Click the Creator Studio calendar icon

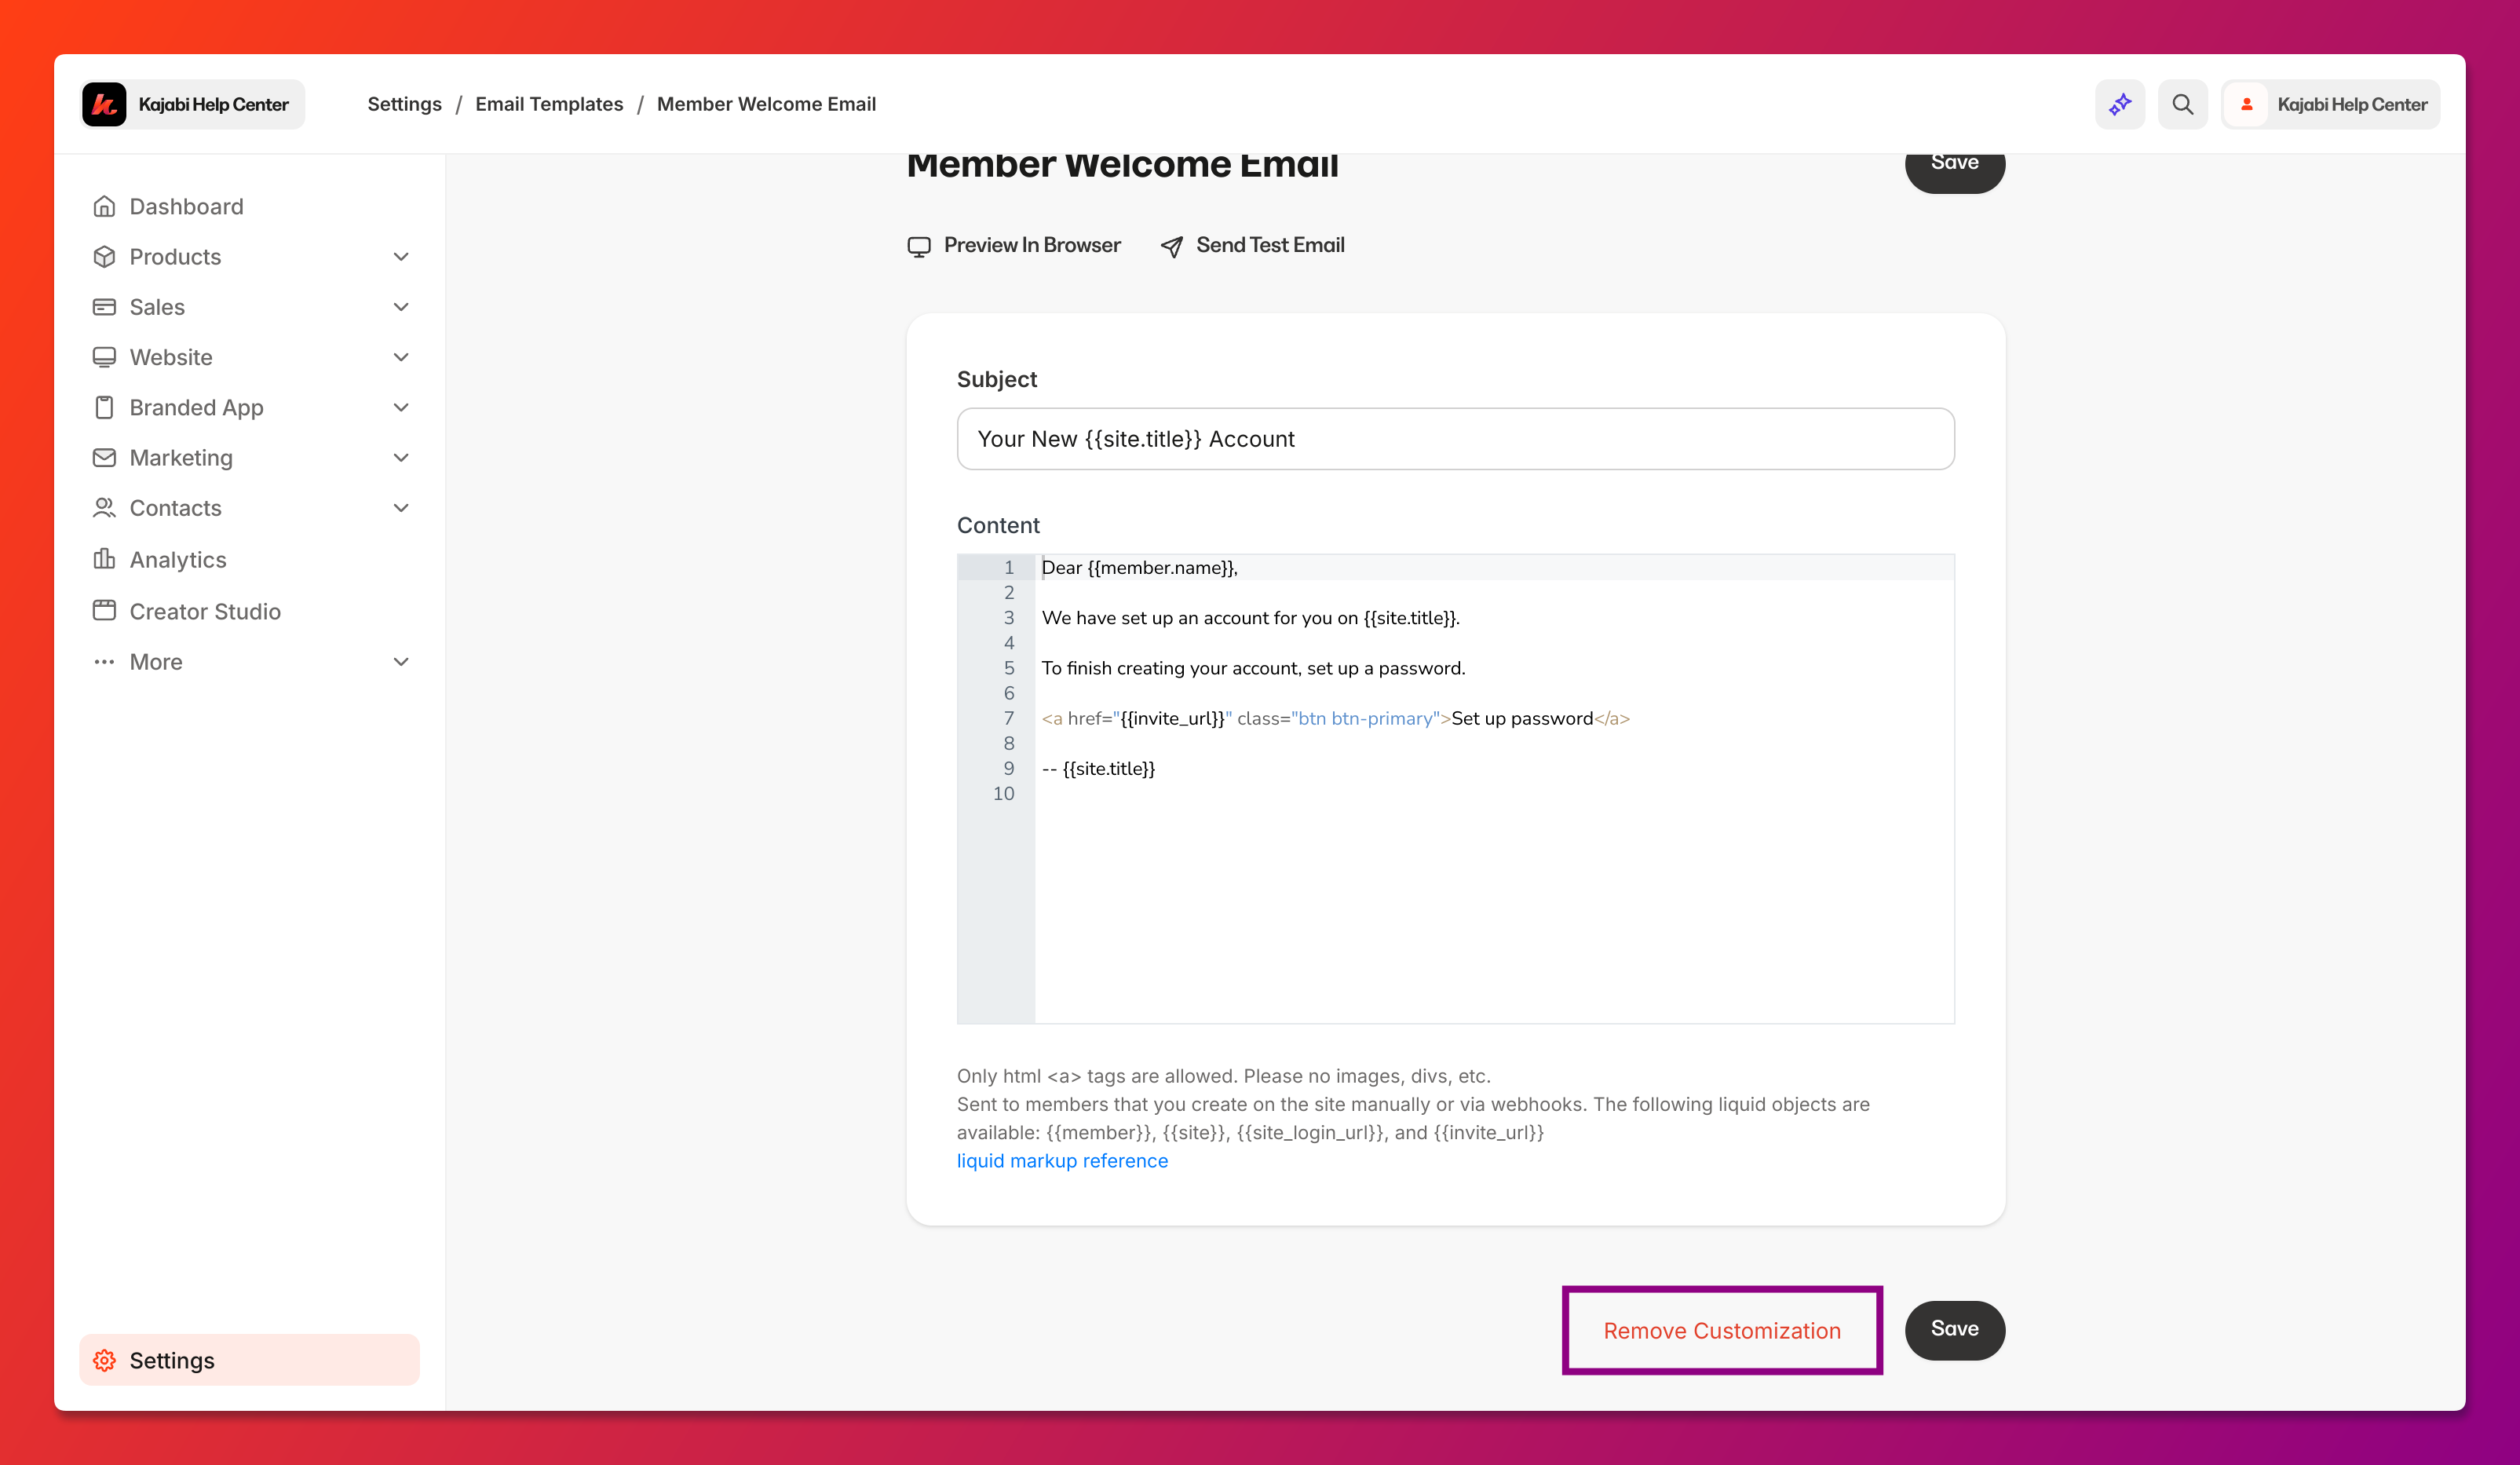104,610
